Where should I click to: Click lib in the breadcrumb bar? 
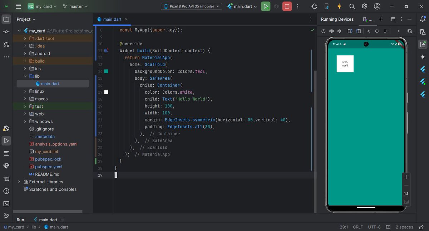pyautogui.click(x=34, y=227)
